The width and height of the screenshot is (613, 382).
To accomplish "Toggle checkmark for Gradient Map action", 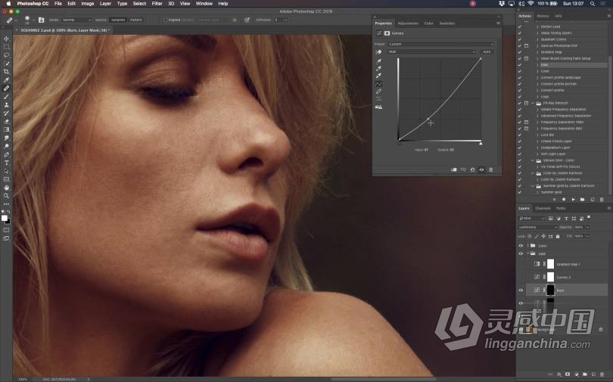I will (x=520, y=52).
